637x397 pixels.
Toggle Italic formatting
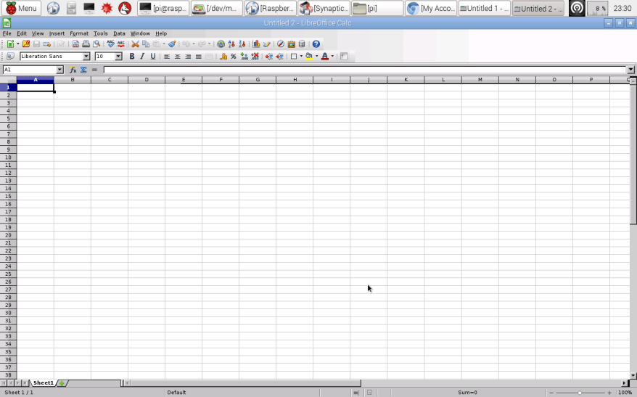click(x=142, y=57)
